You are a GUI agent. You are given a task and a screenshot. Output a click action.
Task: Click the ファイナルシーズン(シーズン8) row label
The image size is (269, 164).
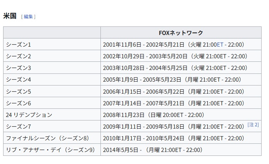coord(47,138)
